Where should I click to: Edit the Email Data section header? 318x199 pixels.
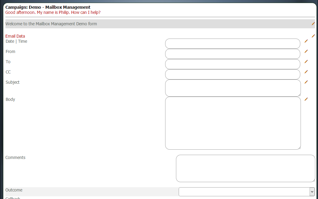pyautogui.click(x=313, y=36)
